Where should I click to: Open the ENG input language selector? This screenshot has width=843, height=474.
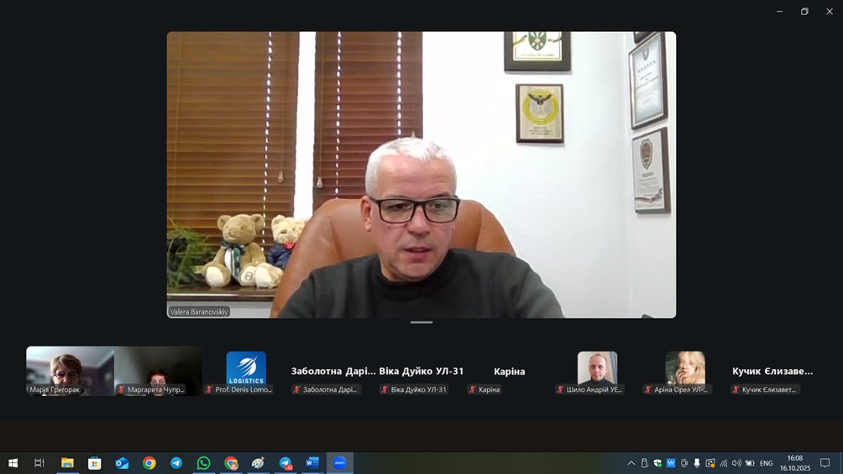pos(766,463)
